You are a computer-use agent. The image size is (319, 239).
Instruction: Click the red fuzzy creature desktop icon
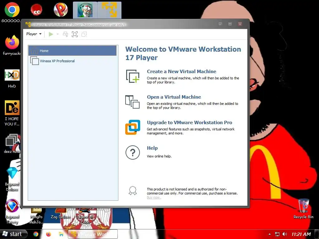click(x=37, y=10)
